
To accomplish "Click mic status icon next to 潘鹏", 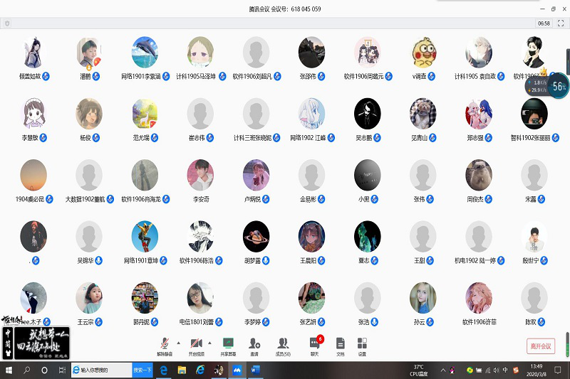I will point(98,76).
